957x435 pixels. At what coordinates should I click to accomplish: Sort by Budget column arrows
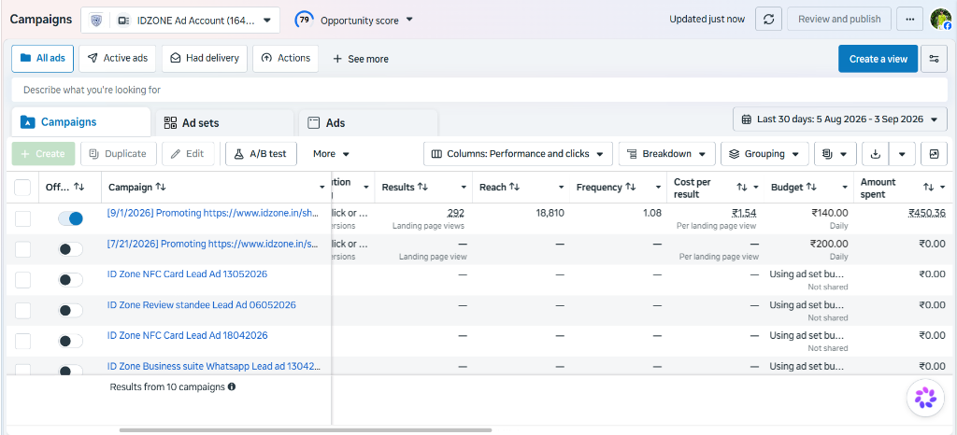pyautogui.click(x=810, y=187)
